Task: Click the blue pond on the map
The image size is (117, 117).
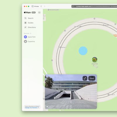Action: click(x=83, y=51)
